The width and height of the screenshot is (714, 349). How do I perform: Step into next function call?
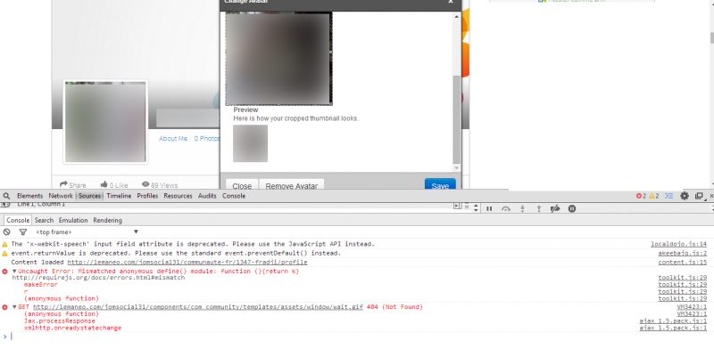tap(523, 208)
